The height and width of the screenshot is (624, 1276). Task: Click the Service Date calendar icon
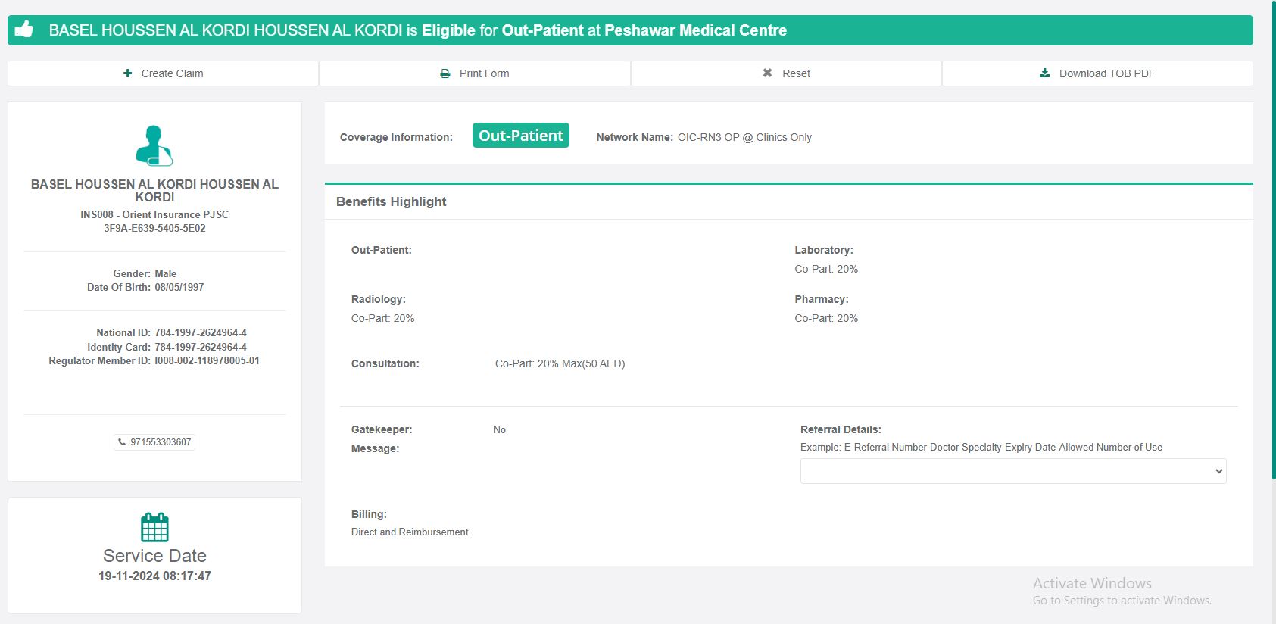pyautogui.click(x=154, y=527)
